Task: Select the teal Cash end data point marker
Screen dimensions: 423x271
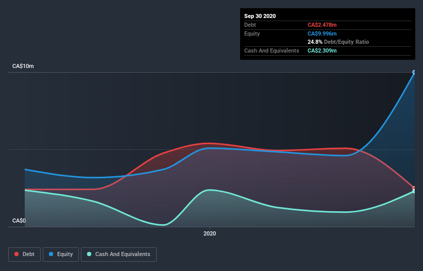Action: (414, 191)
